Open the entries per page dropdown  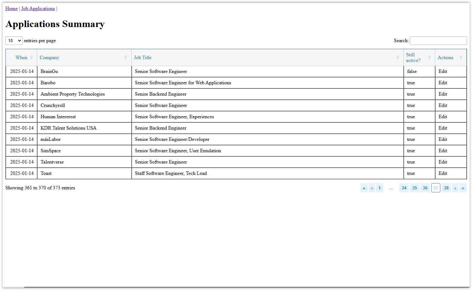click(14, 41)
